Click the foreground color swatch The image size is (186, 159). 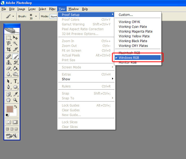click(10, 109)
